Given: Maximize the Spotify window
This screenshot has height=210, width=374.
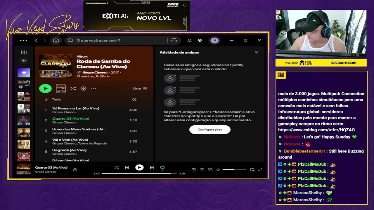Looking at the screenshot, I should [245, 40].
